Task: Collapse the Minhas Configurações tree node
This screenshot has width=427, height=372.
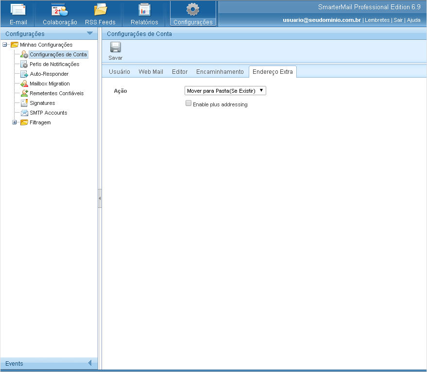Action: pyautogui.click(x=5, y=45)
